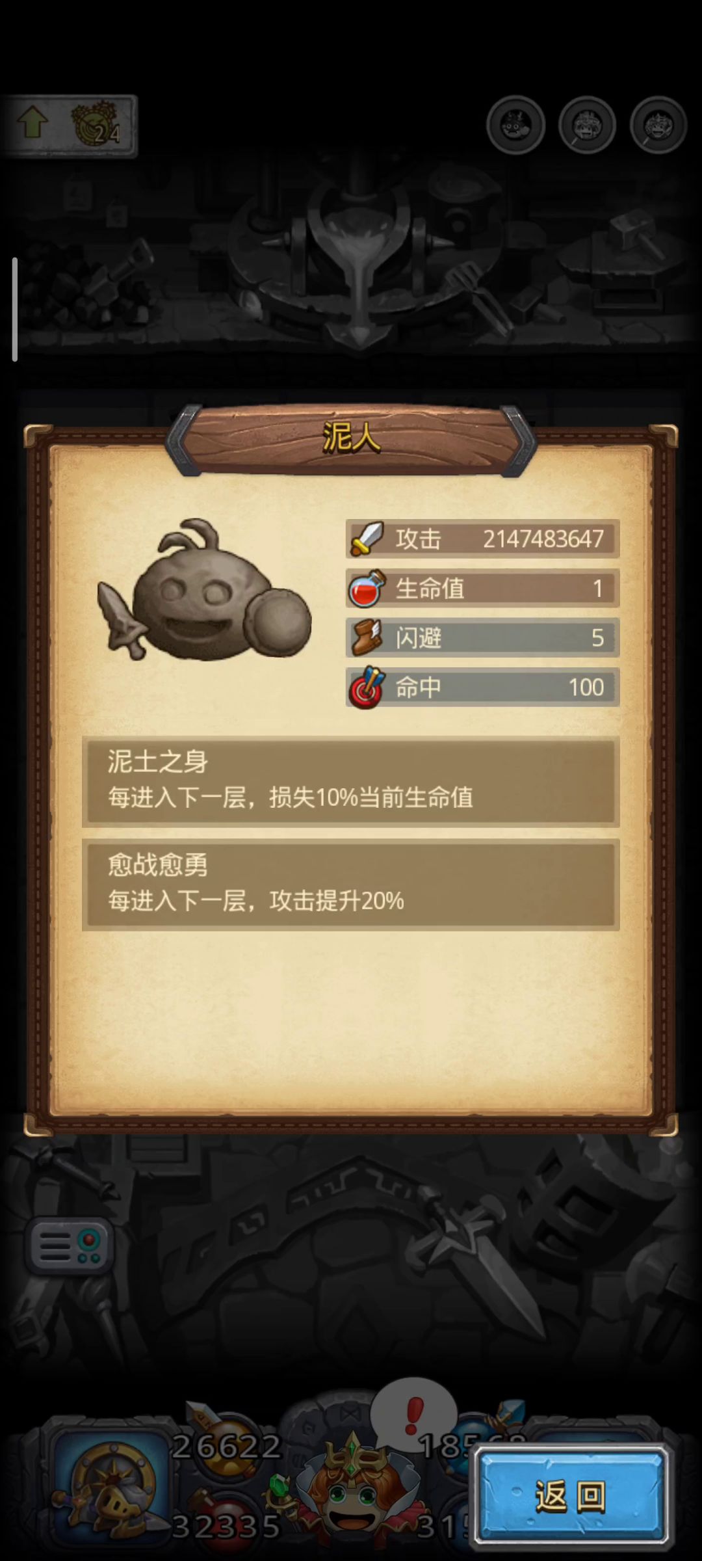Click the winged boot 闪避 icon
Screen dimensions: 702x1561
[x=367, y=637]
